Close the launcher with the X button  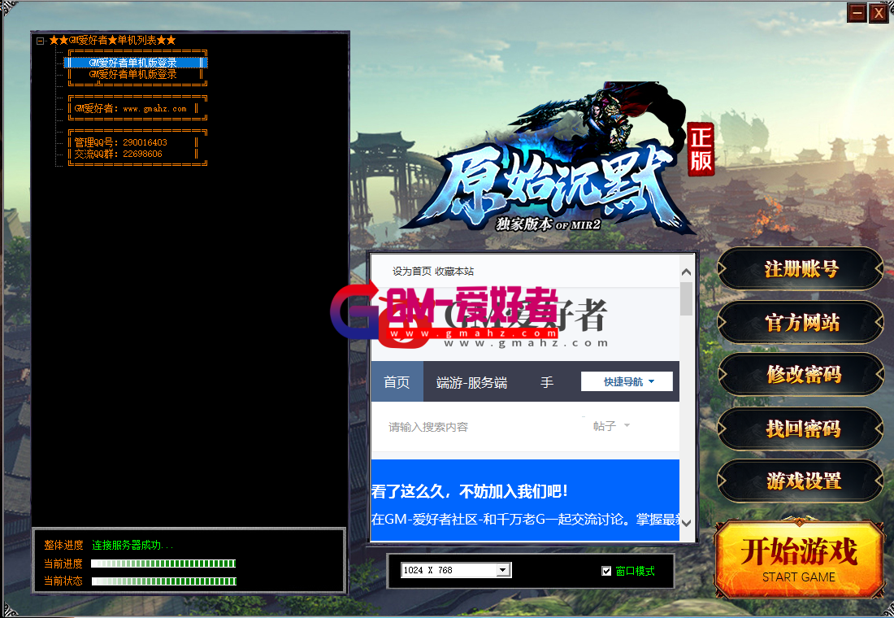pos(878,12)
